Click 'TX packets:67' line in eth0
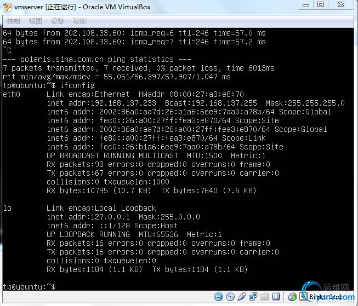Viewport: 358px width, 306px height. pos(163,173)
